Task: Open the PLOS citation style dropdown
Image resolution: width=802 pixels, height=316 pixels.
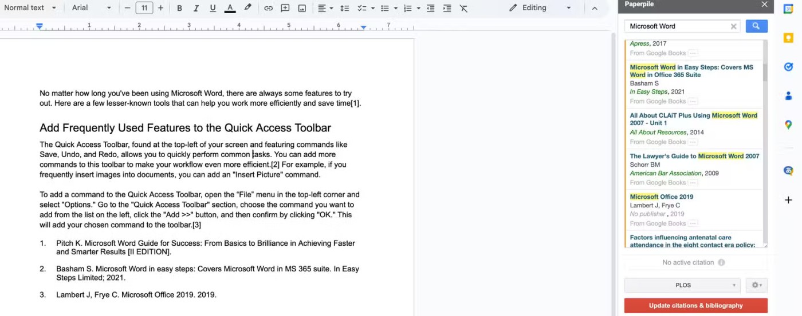Action: pyautogui.click(x=682, y=285)
